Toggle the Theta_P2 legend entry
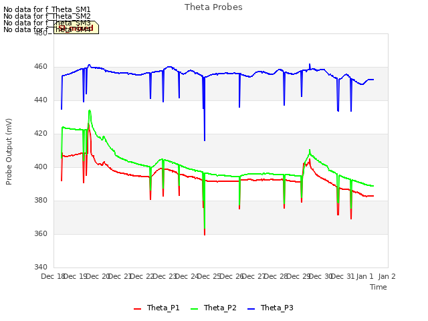Viewport: 428px width, 321px height. pos(213,308)
